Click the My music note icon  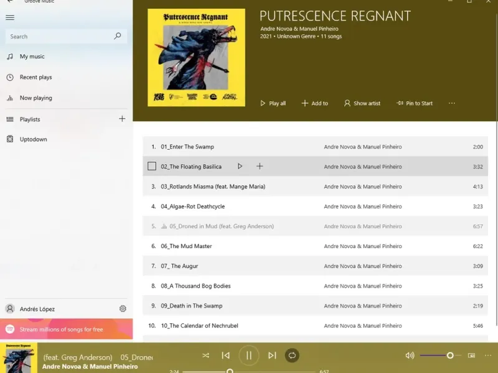10,57
